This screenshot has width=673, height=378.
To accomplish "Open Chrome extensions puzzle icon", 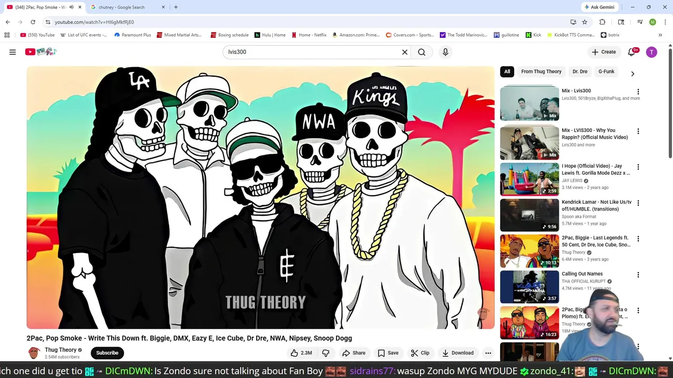I will click(x=603, y=22).
